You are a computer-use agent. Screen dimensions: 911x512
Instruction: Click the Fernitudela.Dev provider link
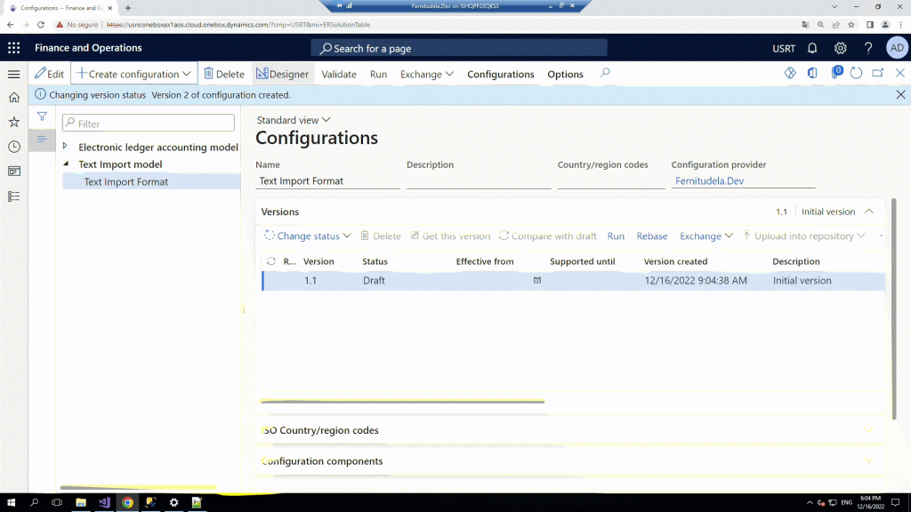pyautogui.click(x=709, y=180)
